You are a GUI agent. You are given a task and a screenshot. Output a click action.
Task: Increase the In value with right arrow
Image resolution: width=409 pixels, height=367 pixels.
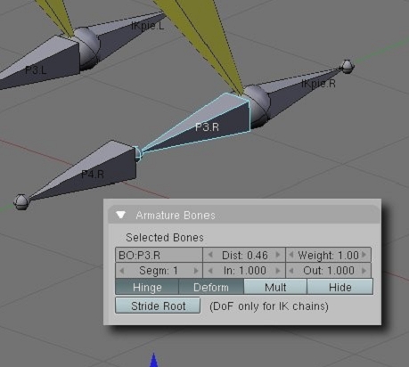point(278,271)
